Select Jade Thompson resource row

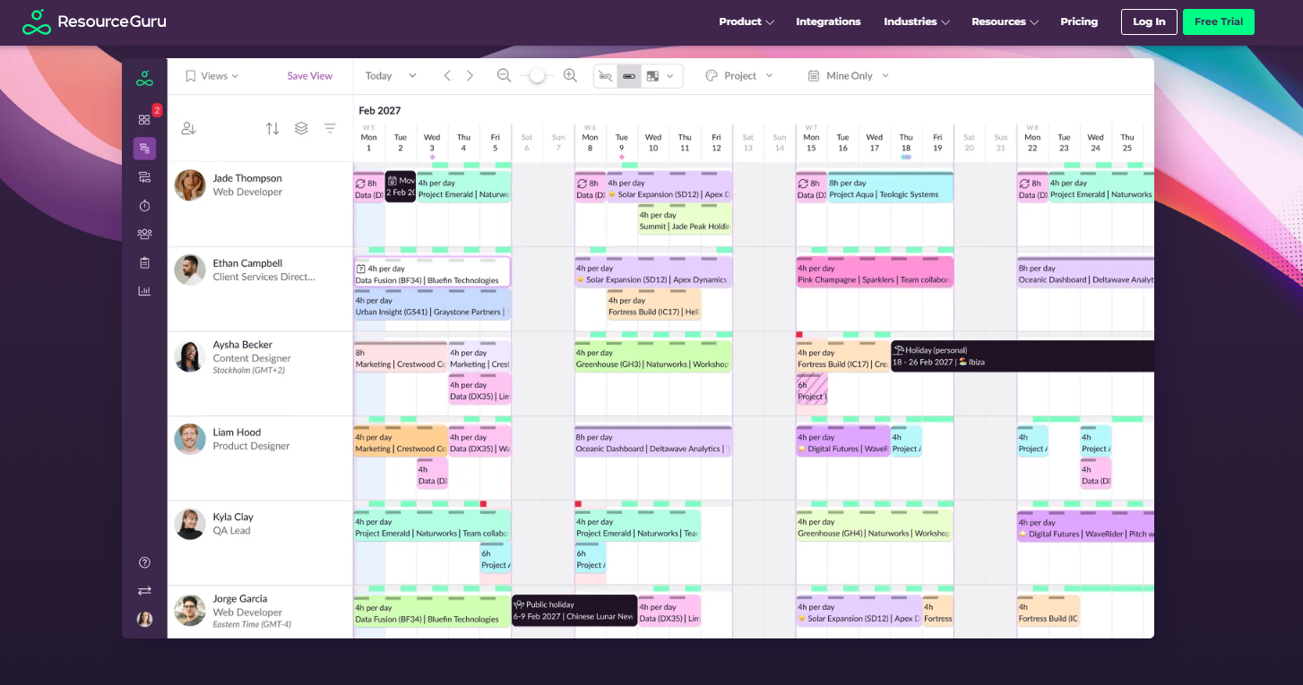(x=260, y=204)
